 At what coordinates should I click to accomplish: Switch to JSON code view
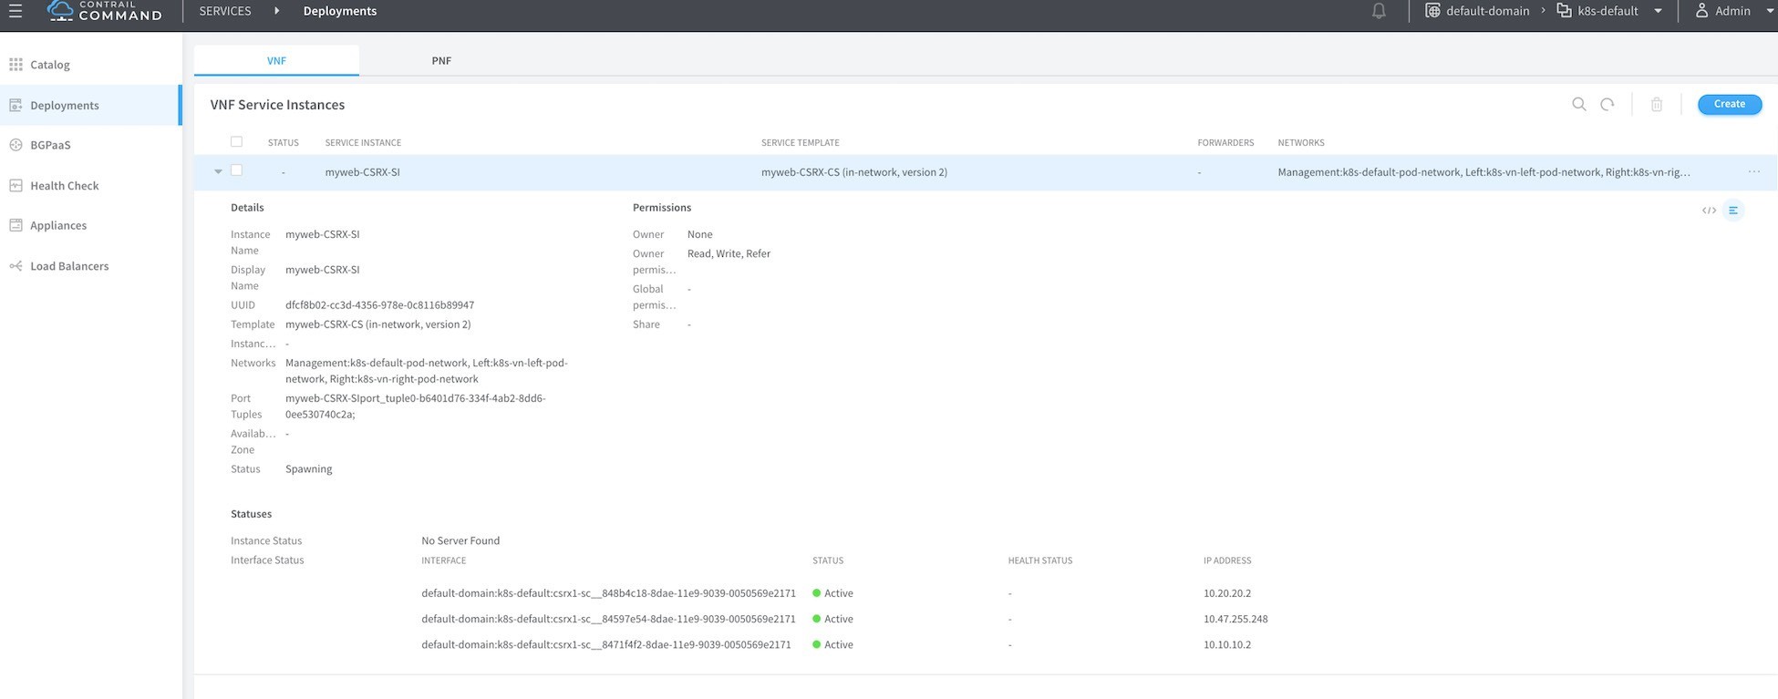(x=1709, y=211)
